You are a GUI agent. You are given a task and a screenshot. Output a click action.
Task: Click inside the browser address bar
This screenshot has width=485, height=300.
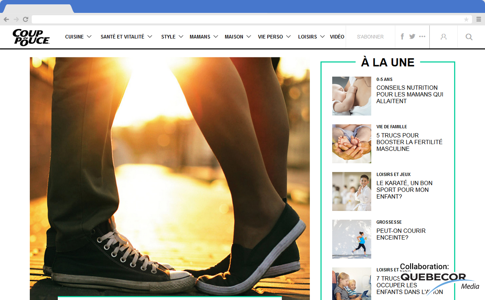235,19
